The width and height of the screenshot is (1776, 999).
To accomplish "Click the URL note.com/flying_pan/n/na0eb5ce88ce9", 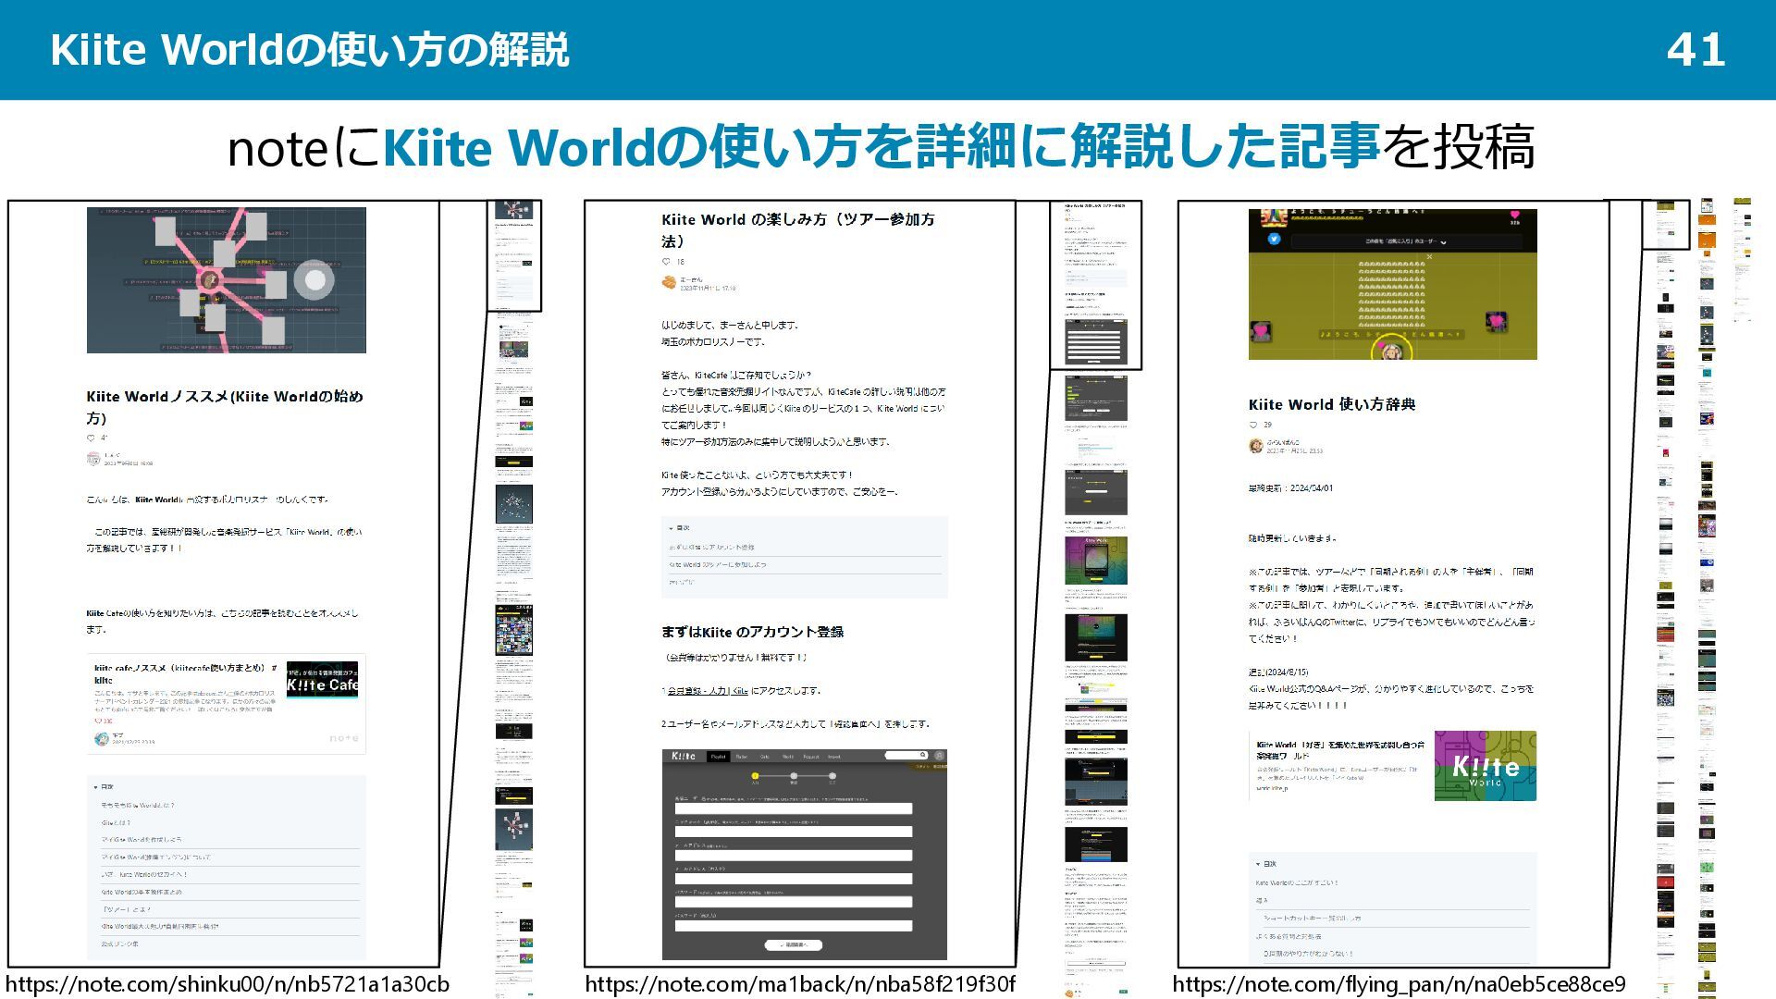I will tap(1400, 984).
